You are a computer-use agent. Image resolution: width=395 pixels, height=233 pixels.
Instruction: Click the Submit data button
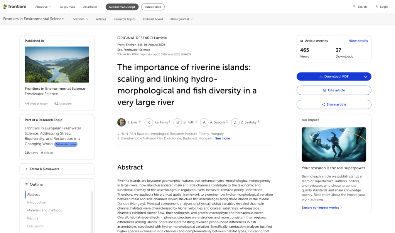[x=153, y=7]
